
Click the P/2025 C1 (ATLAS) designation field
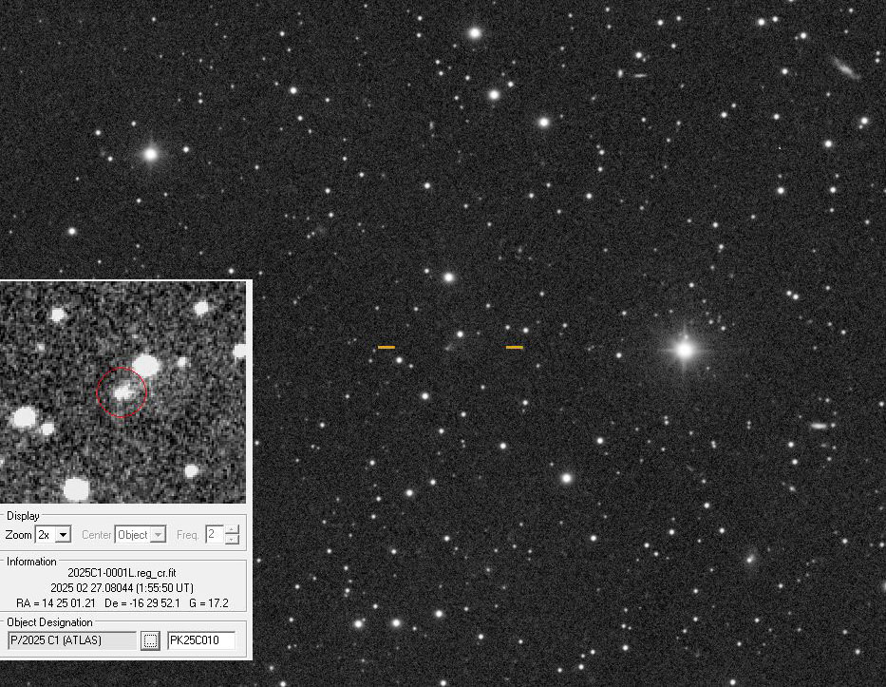(x=72, y=640)
